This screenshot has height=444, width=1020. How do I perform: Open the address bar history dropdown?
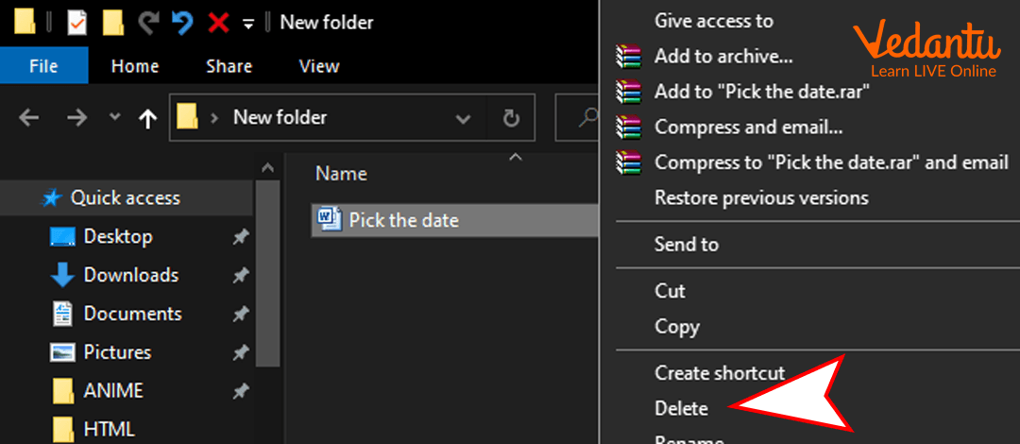click(464, 119)
